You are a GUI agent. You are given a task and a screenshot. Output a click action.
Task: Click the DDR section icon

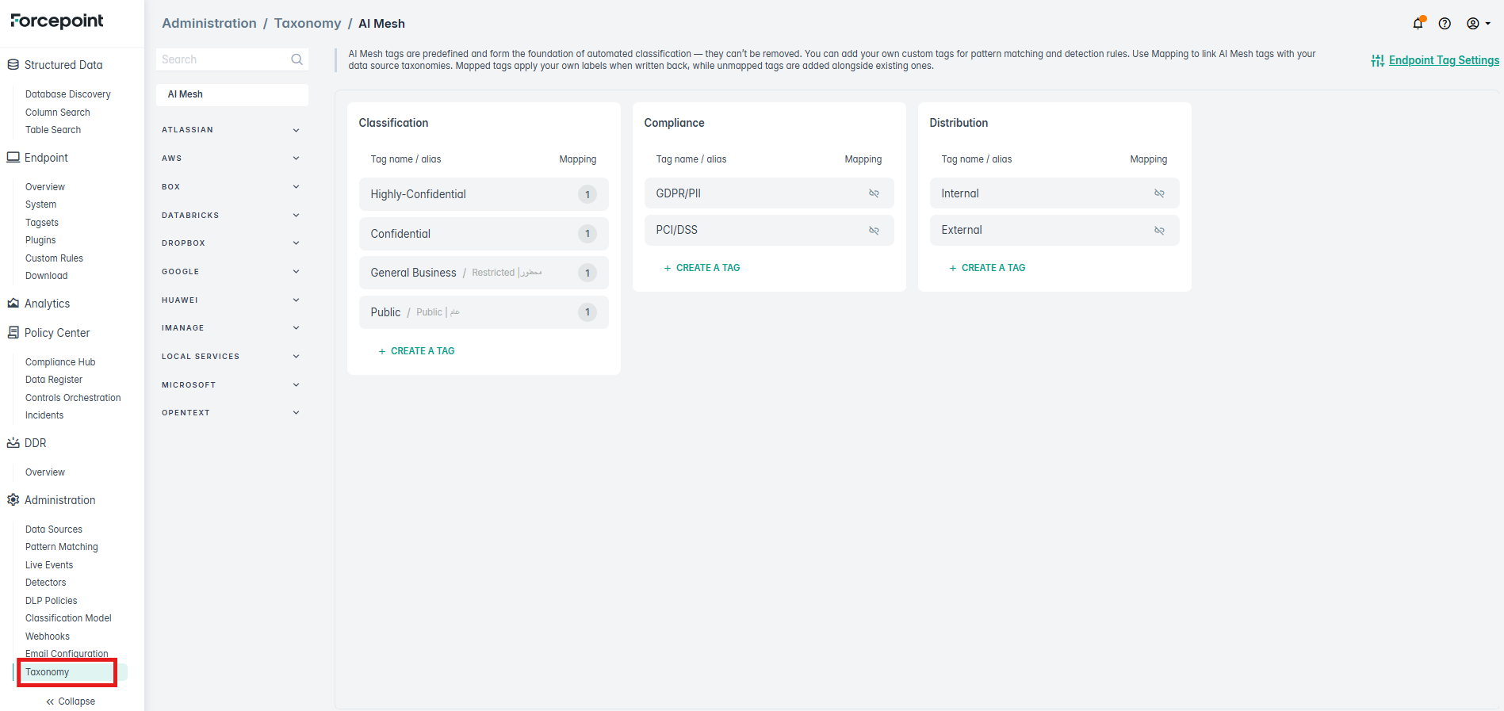point(13,443)
